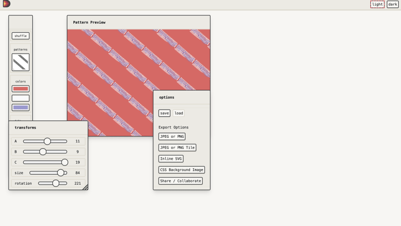Adjust the C transform slider

[x=45, y=162]
